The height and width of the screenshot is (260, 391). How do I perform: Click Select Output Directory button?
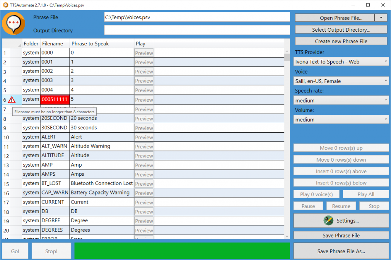point(341,30)
